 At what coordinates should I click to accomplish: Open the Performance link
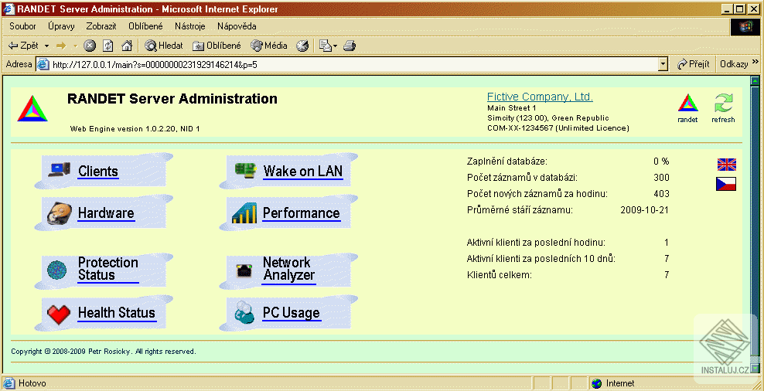pyautogui.click(x=301, y=213)
